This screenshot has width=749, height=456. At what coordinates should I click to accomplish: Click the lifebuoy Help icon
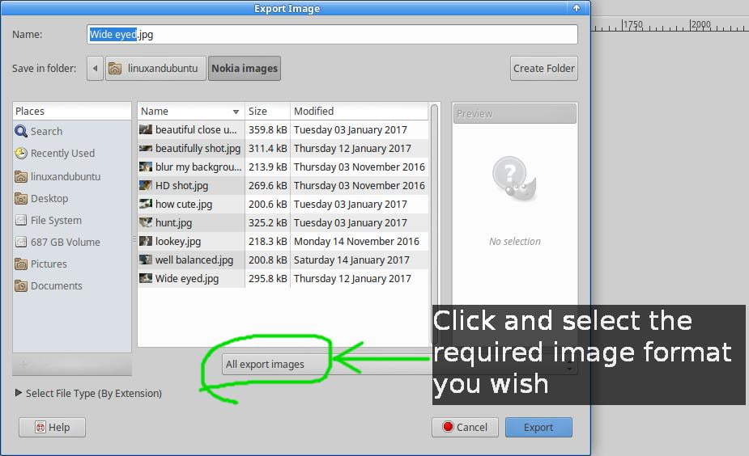click(x=40, y=428)
